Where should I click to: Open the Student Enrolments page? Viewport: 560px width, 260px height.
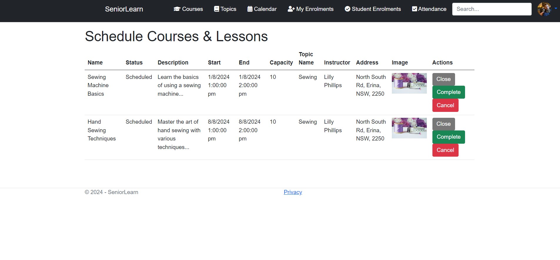[376, 9]
